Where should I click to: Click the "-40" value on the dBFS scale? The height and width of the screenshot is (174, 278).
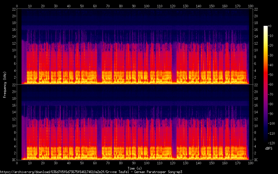click(271, 65)
